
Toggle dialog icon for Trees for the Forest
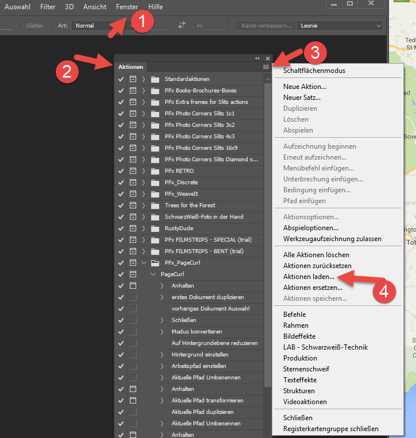[x=133, y=206]
